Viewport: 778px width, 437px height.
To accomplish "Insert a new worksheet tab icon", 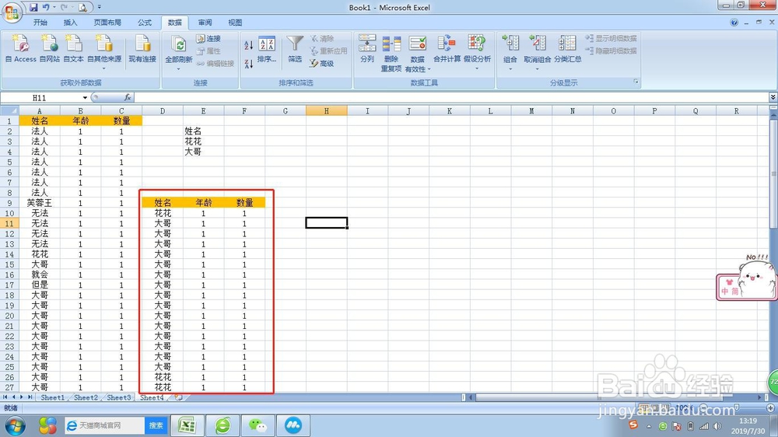I will click(x=178, y=397).
